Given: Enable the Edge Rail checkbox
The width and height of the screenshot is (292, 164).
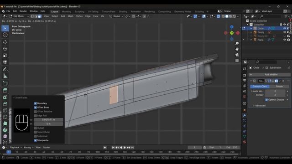Looking at the screenshot, I should click(x=36, y=116).
